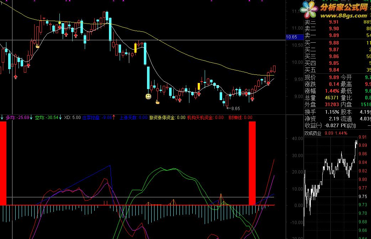This screenshot has height=239, width=371.
Task: Click the 买一 buy order row
Action: pos(338,43)
